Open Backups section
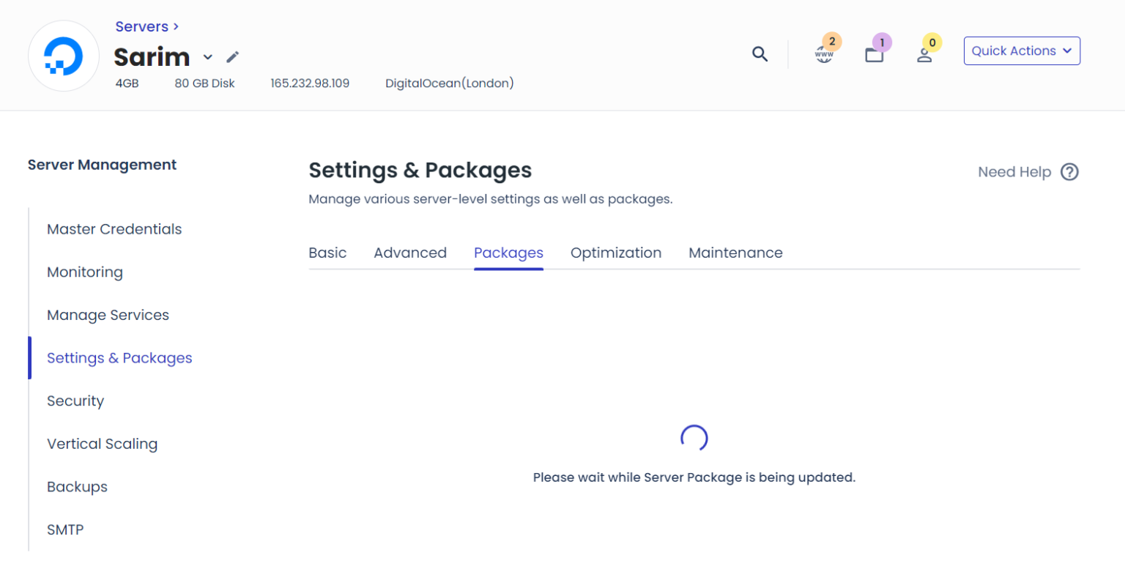Image resolution: width=1125 pixels, height=569 pixels. pyautogui.click(x=77, y=487)
